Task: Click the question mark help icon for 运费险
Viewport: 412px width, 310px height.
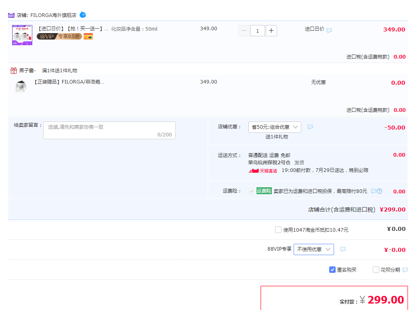Action: point(379,191)
